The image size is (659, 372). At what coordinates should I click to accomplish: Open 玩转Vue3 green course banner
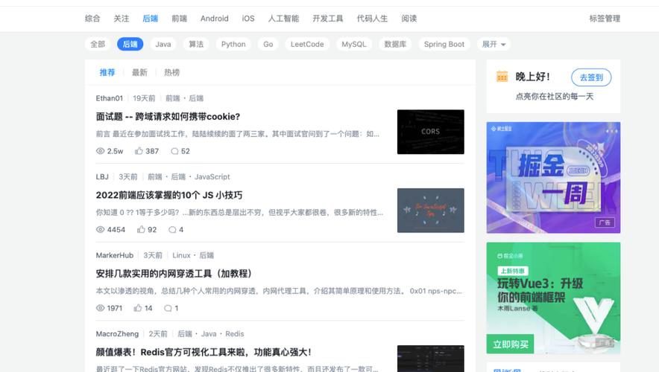tap(553, 298)
